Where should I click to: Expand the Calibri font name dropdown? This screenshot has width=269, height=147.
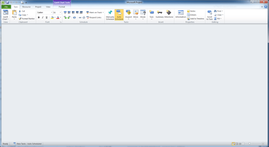pos(52,12)
